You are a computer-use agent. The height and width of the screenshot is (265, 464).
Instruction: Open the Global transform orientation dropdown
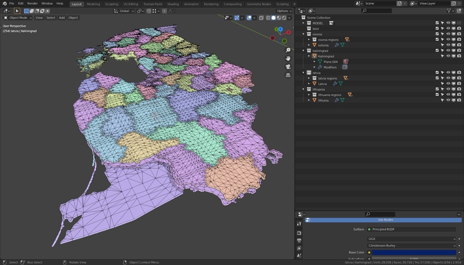tap(124, 11)
